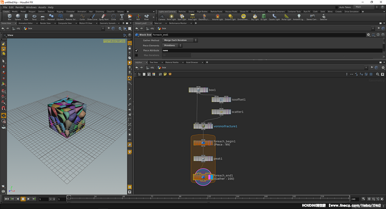Open the viewport path history dropdown
This screenshot has width=386, height=209.
coord(103,28)
